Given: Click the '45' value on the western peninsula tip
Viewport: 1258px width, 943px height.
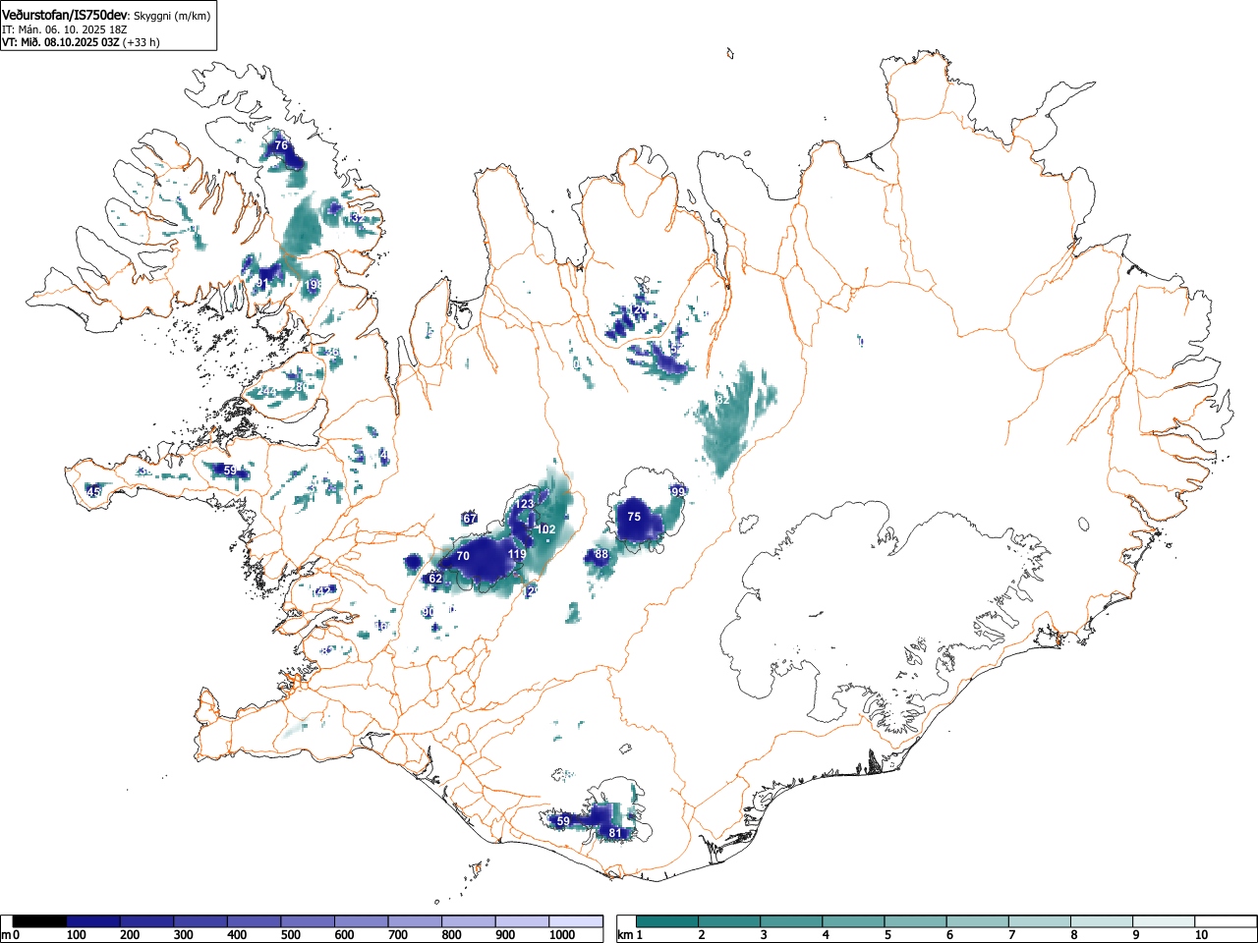Looking at the screenshot, I should [94, 492].
